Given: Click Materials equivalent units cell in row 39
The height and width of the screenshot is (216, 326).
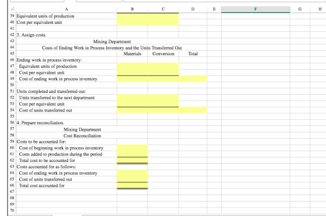Looking at the screenshot, I should click(x=132, y=16).
